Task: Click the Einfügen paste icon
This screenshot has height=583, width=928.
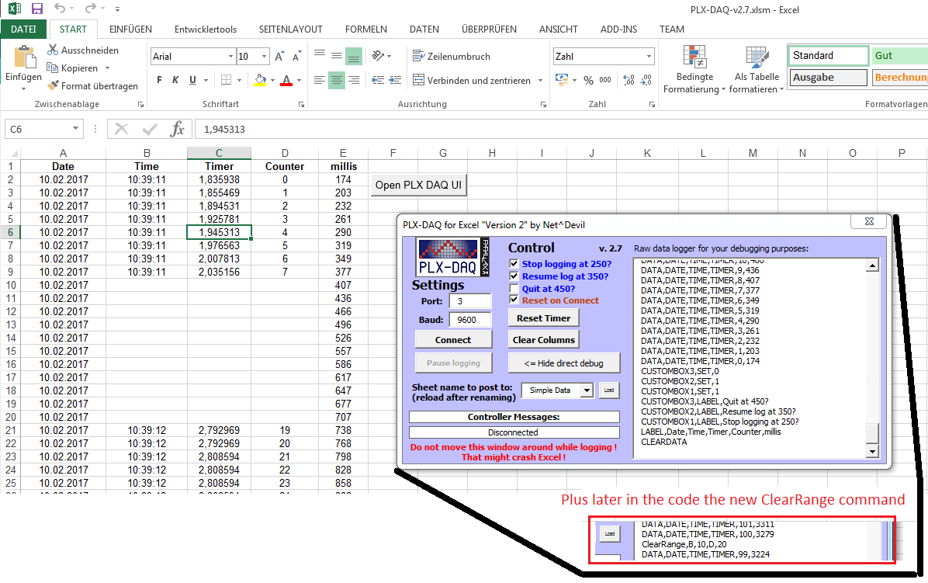Action: (x=24, y=57)
